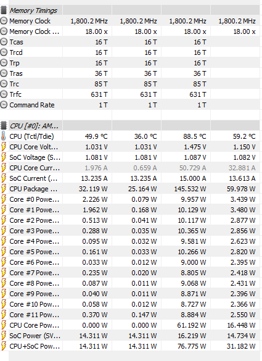This screenshot has width=262, height=361.
Task: Click the lightning icon for CPU+SoC Power
Action: (x=4, y=346)
